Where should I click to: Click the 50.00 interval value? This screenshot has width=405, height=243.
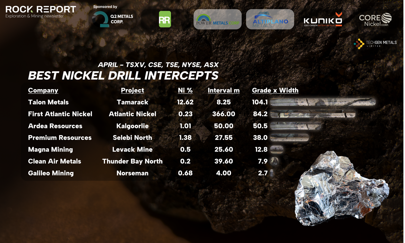pos(224,126)
